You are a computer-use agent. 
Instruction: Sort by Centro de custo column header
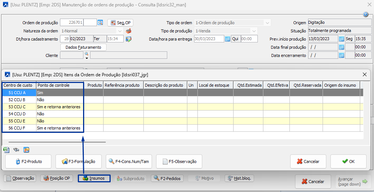click(x=19, y=85)
